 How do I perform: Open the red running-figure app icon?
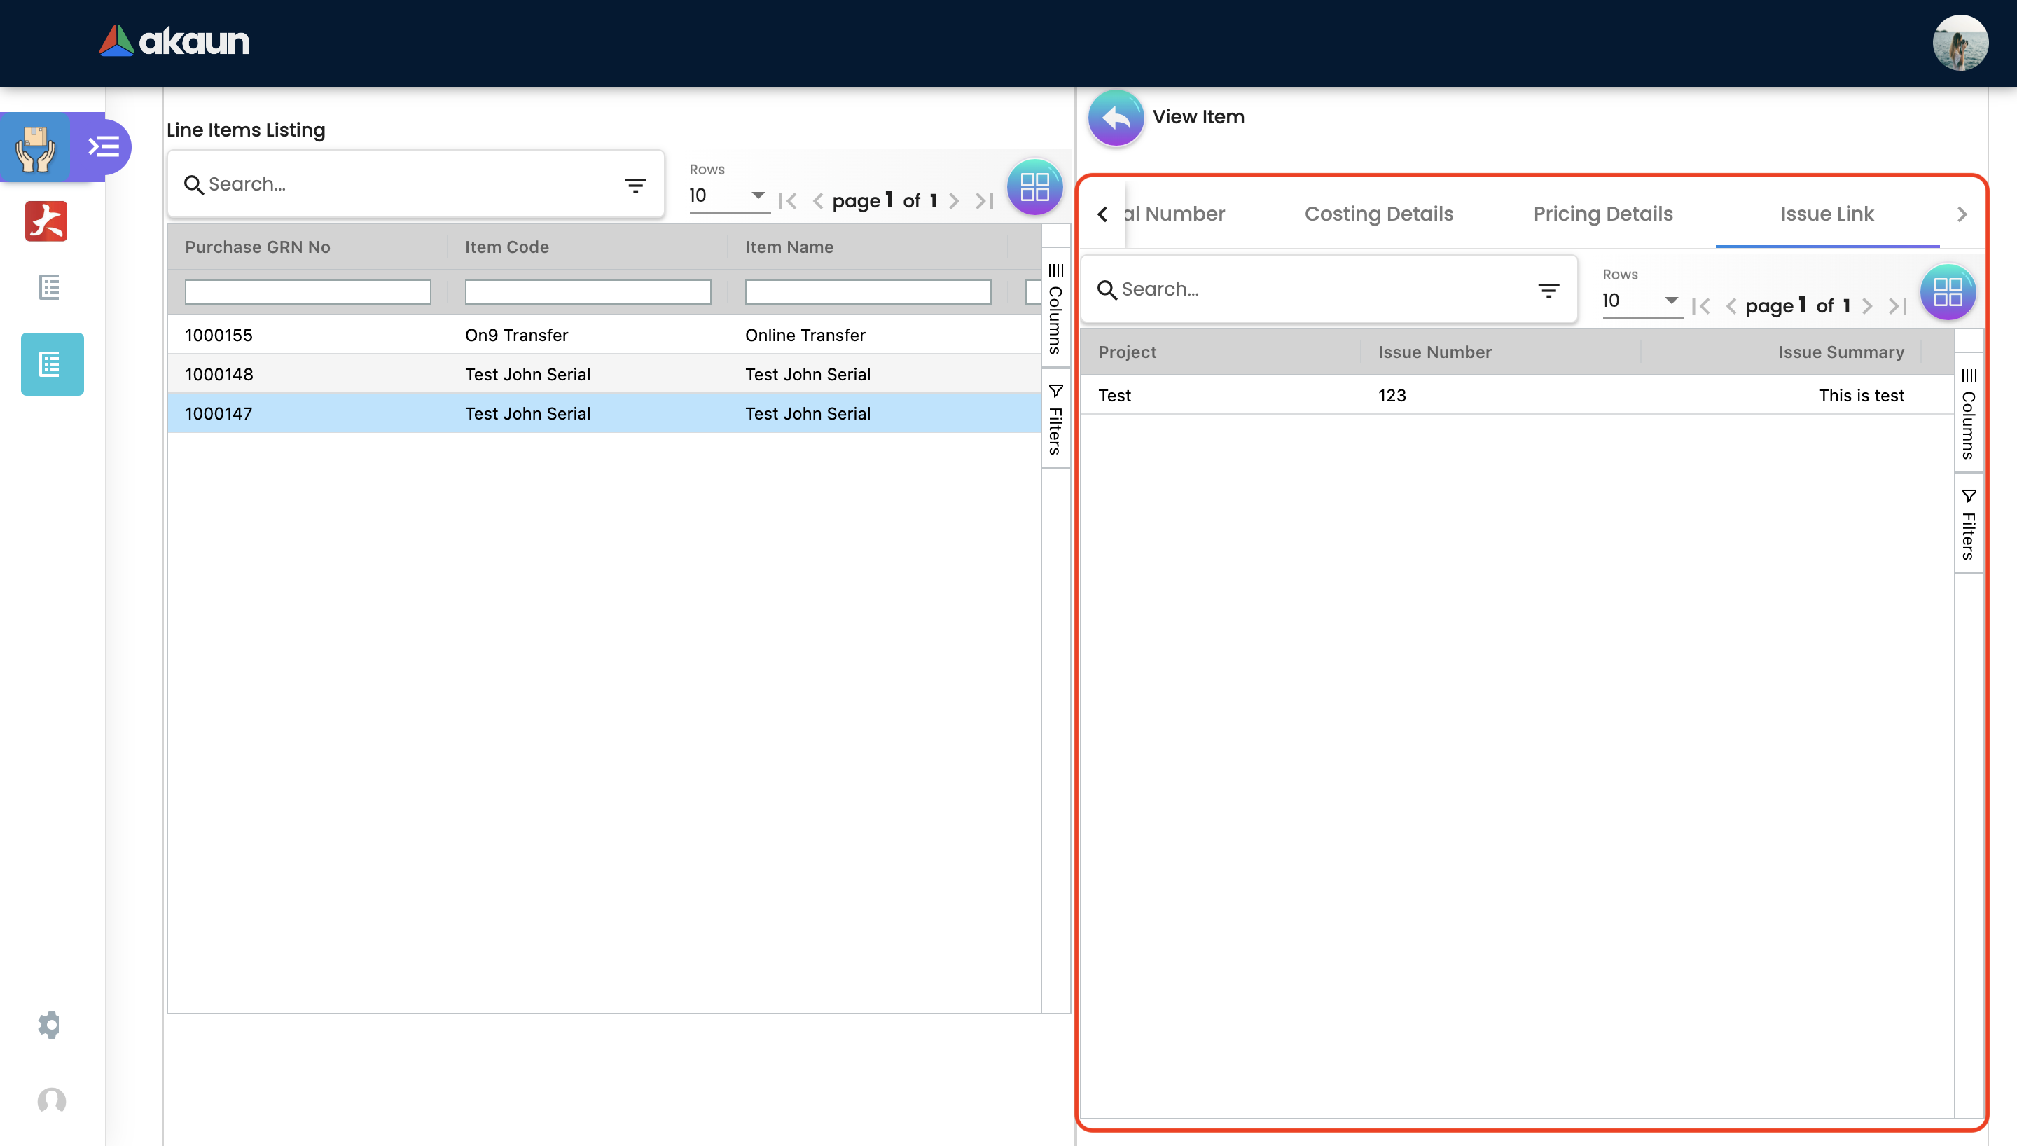pyautogui.click(x=46, y=221)
